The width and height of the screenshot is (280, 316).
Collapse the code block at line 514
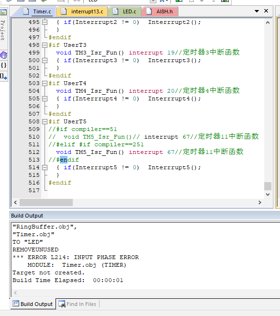point(45,167)
